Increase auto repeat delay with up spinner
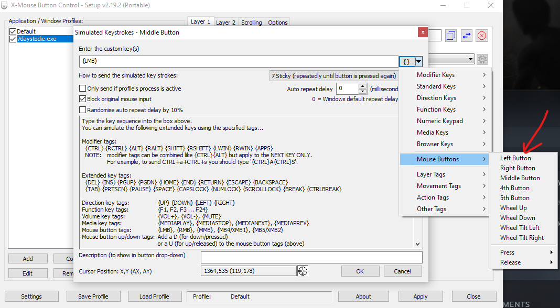Screen dimensions: 560x308 [x=362, y=86]
